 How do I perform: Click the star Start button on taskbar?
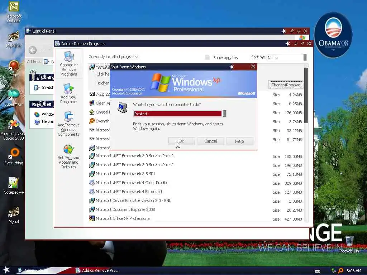click(6, 270)
